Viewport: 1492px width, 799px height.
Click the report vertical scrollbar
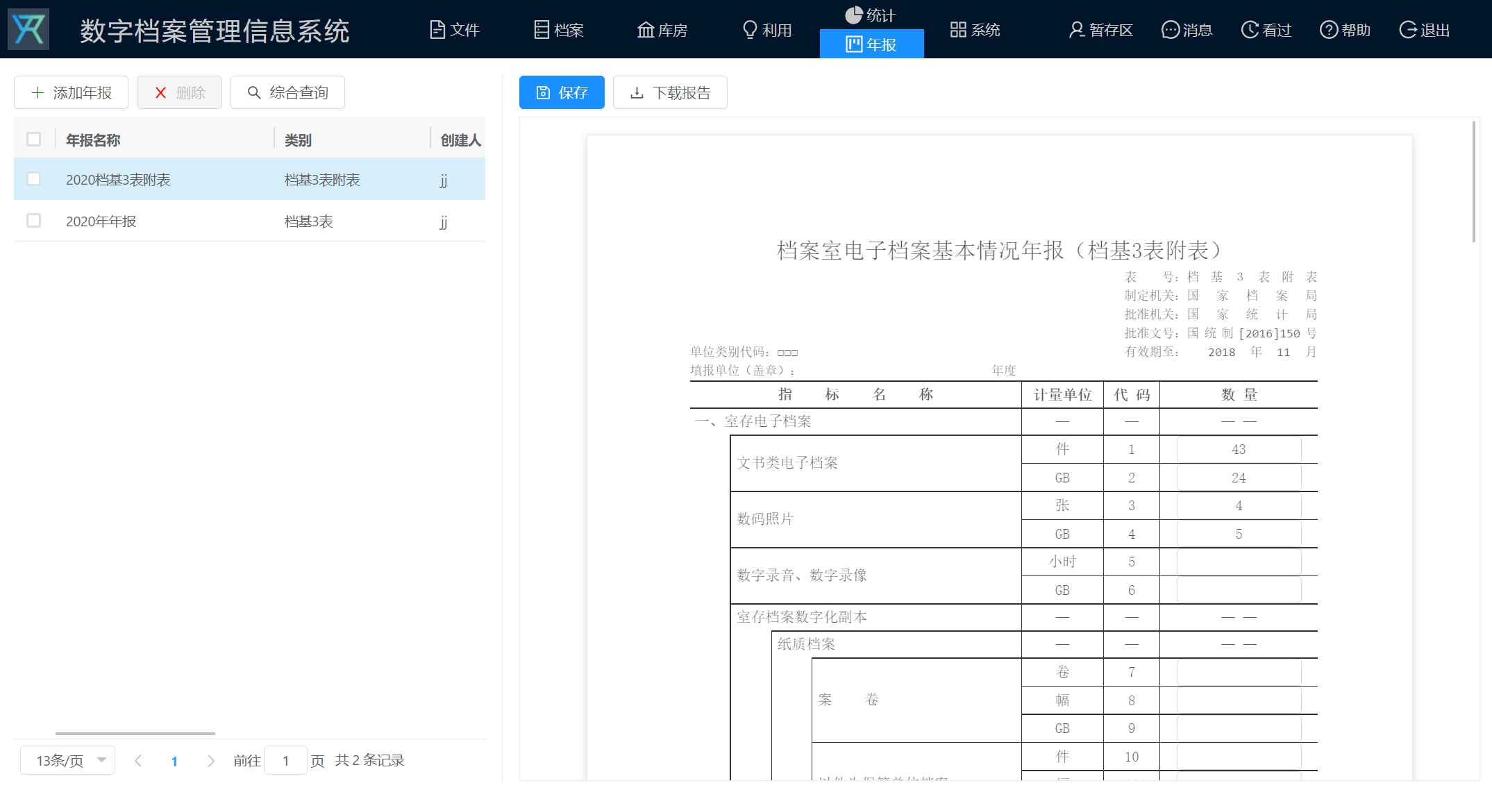[1473, 182]
